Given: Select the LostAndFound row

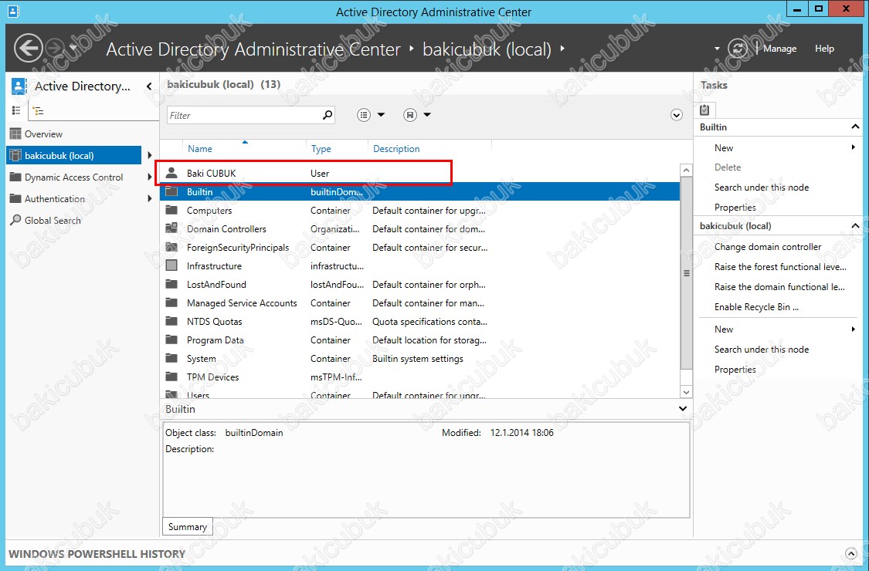Looking at the screenshot, I should 419,284.
